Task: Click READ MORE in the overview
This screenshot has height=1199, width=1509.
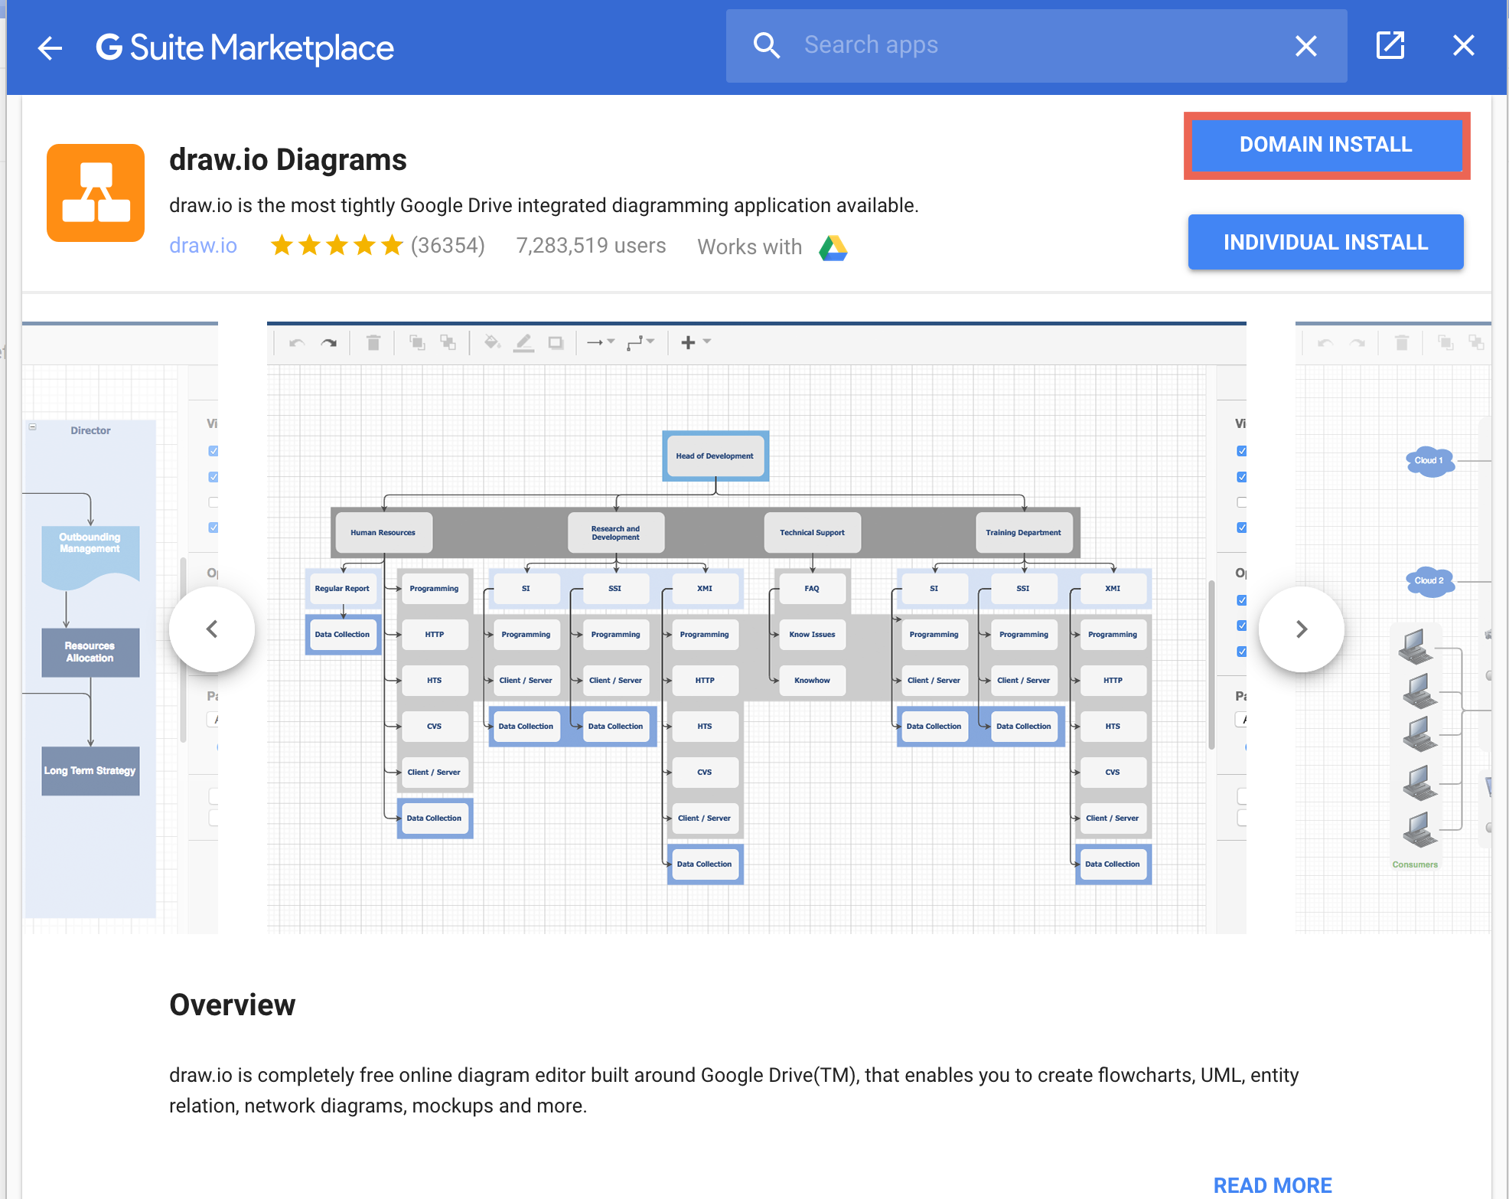Action: click(1273, 1185)
